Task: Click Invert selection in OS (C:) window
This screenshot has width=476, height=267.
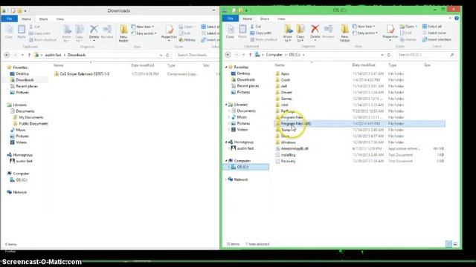Action: point(437,39)
